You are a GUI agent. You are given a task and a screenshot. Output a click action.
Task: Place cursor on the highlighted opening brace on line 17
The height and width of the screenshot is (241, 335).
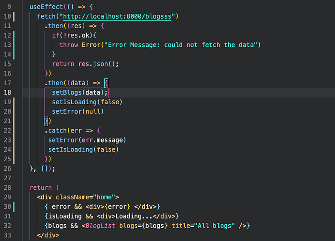click(106, 83)
